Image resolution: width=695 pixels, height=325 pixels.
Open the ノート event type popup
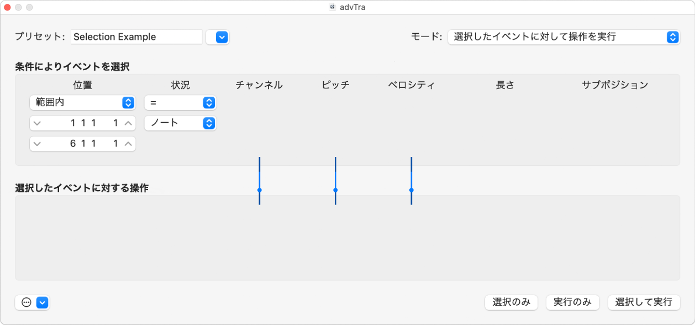[181, 123]
